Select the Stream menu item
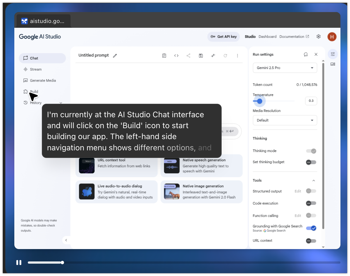The width and height of the screenshot is (350, 276). (42, 69)
